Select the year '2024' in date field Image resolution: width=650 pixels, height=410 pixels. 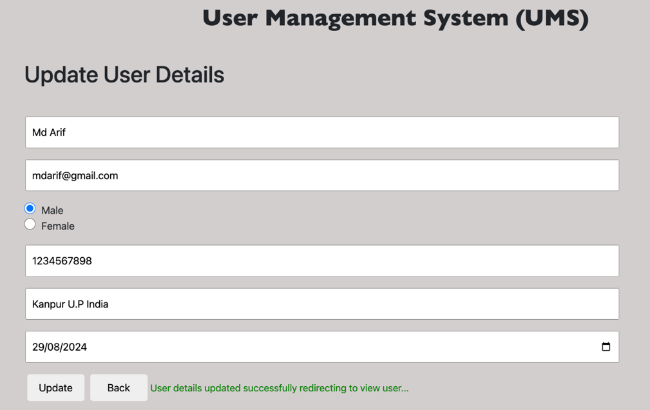(x=75, y=347)
